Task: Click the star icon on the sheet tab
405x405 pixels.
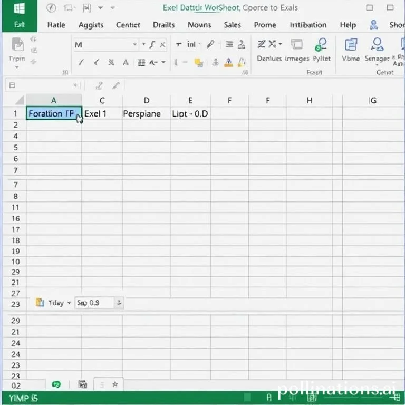Action: (115, 384)
